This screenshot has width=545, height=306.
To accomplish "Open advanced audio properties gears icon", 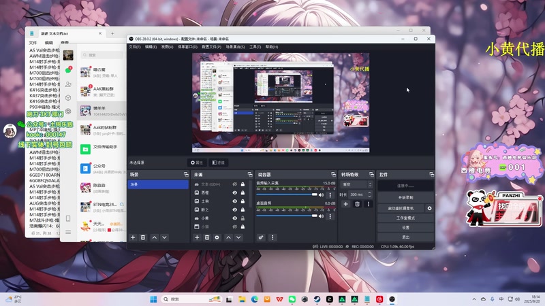I will (261, 237).
